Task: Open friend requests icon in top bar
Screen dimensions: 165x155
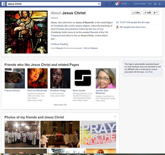Action: (x=107, y=4)
